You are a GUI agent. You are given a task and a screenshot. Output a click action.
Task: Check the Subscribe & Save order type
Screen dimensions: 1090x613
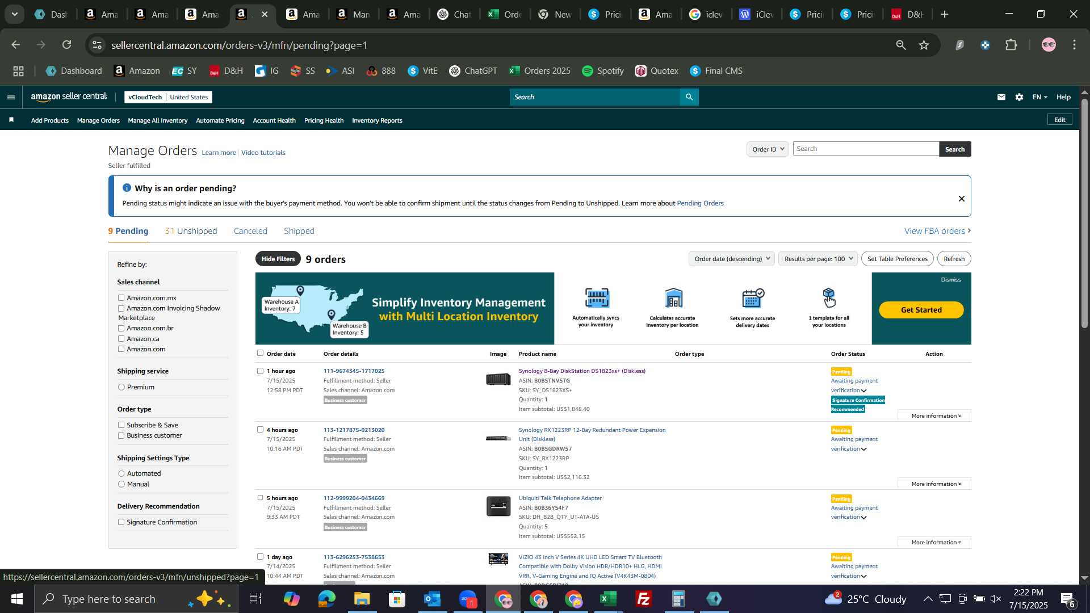point(121,425)
